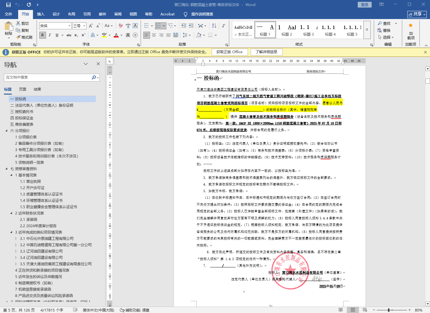Insert an enclosed character using the circled 字 icon

[135, 35]
